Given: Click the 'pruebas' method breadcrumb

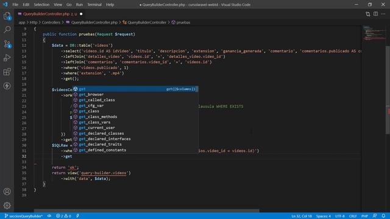Looking at the screenshot, I should click(x=181, y=23).
